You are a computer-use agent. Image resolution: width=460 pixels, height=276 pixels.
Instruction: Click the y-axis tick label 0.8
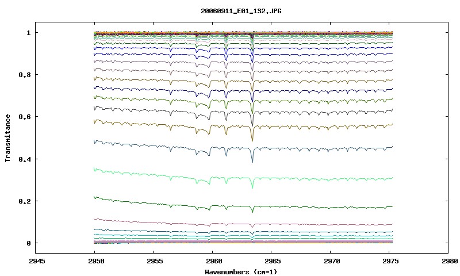25,75
